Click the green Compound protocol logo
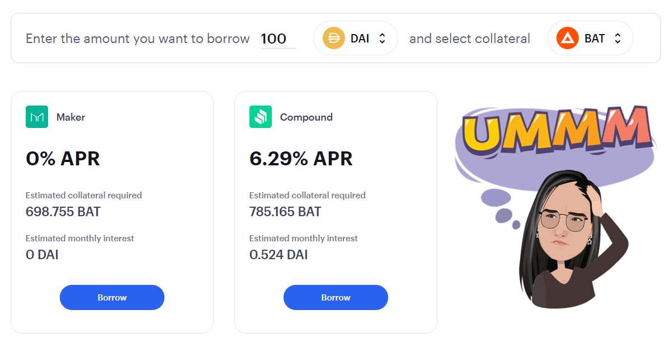 pos(261,117)
